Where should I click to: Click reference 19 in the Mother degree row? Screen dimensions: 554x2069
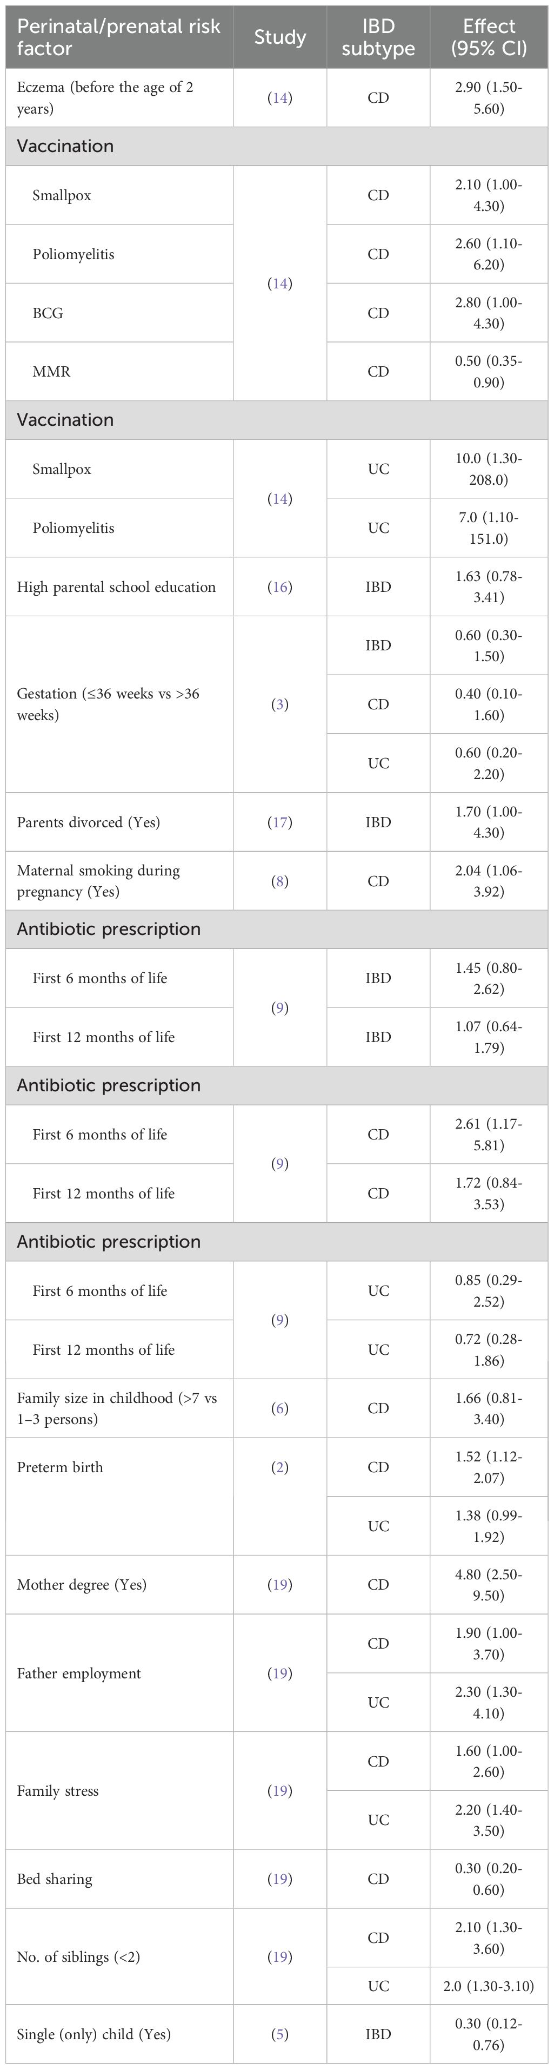point(279,1585)
